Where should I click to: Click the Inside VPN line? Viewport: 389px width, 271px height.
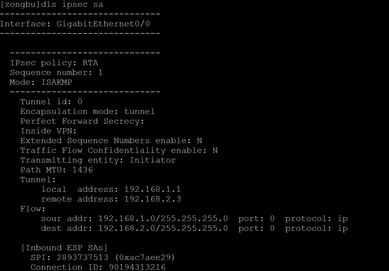48,131
